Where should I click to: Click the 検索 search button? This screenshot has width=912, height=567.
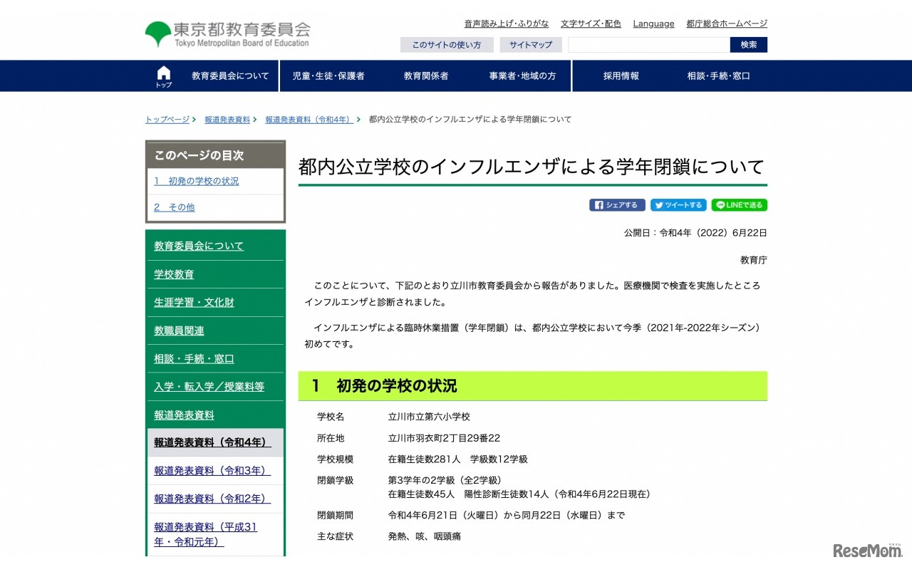coord(748,45)
